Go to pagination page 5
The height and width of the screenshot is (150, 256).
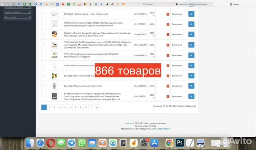coord(65,107)
